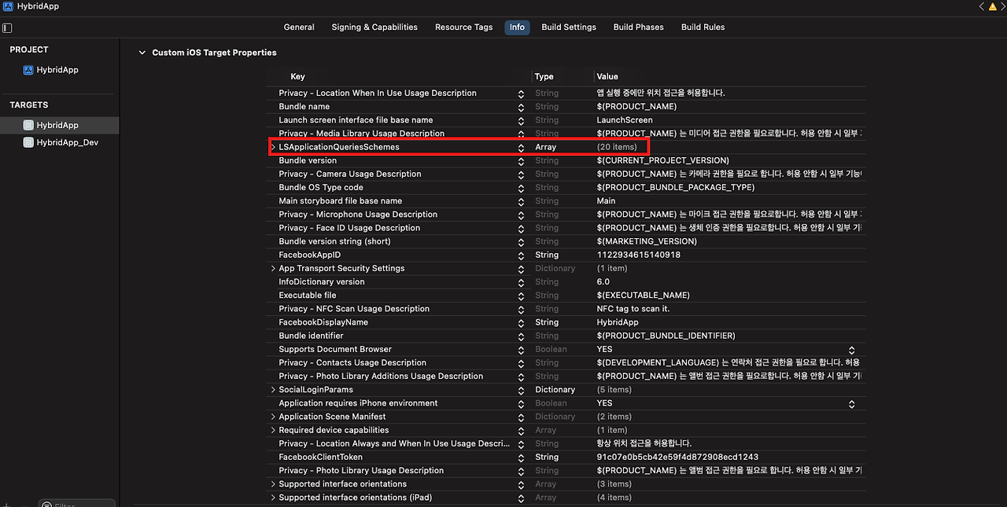Select the HybridApp target icon
The width and height of the screenshot is (1007, 507).
point(28,126)
